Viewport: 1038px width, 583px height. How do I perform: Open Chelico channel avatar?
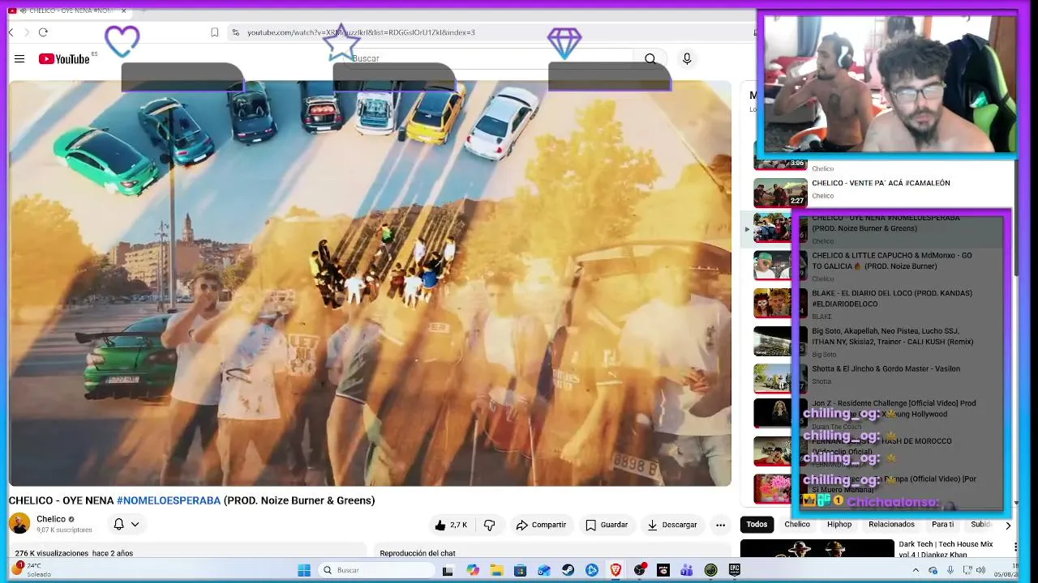coord(19,523)
